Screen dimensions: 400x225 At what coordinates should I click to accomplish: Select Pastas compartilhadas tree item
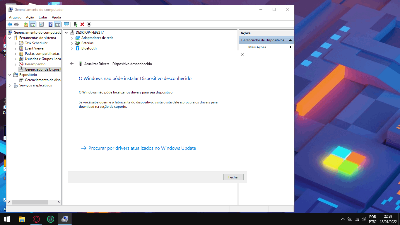tap(42, 54)
